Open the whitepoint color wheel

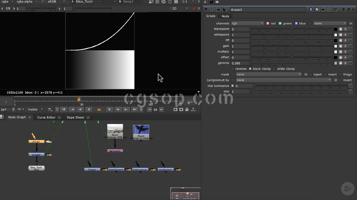tap(341, 35)
